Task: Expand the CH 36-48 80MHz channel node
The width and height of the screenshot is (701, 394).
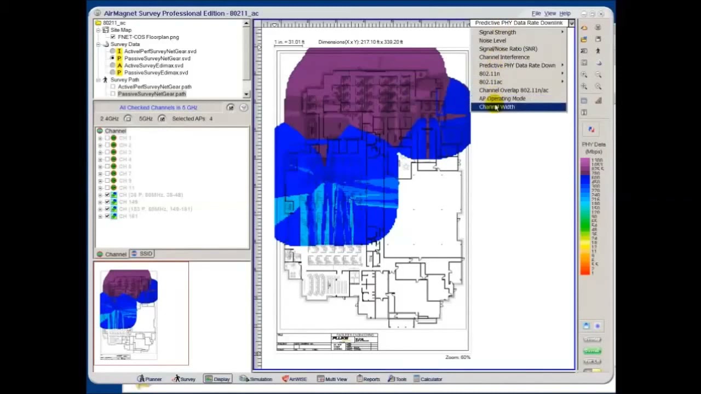Action: 100,195
